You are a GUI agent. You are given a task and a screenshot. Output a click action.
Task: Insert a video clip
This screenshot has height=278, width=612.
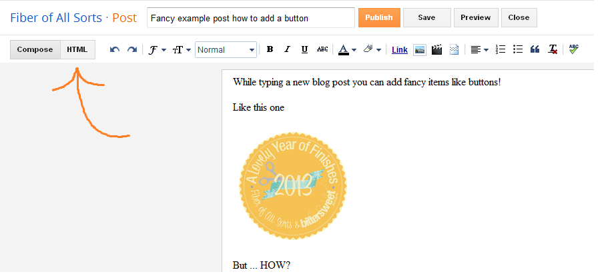tap(436, 49)
